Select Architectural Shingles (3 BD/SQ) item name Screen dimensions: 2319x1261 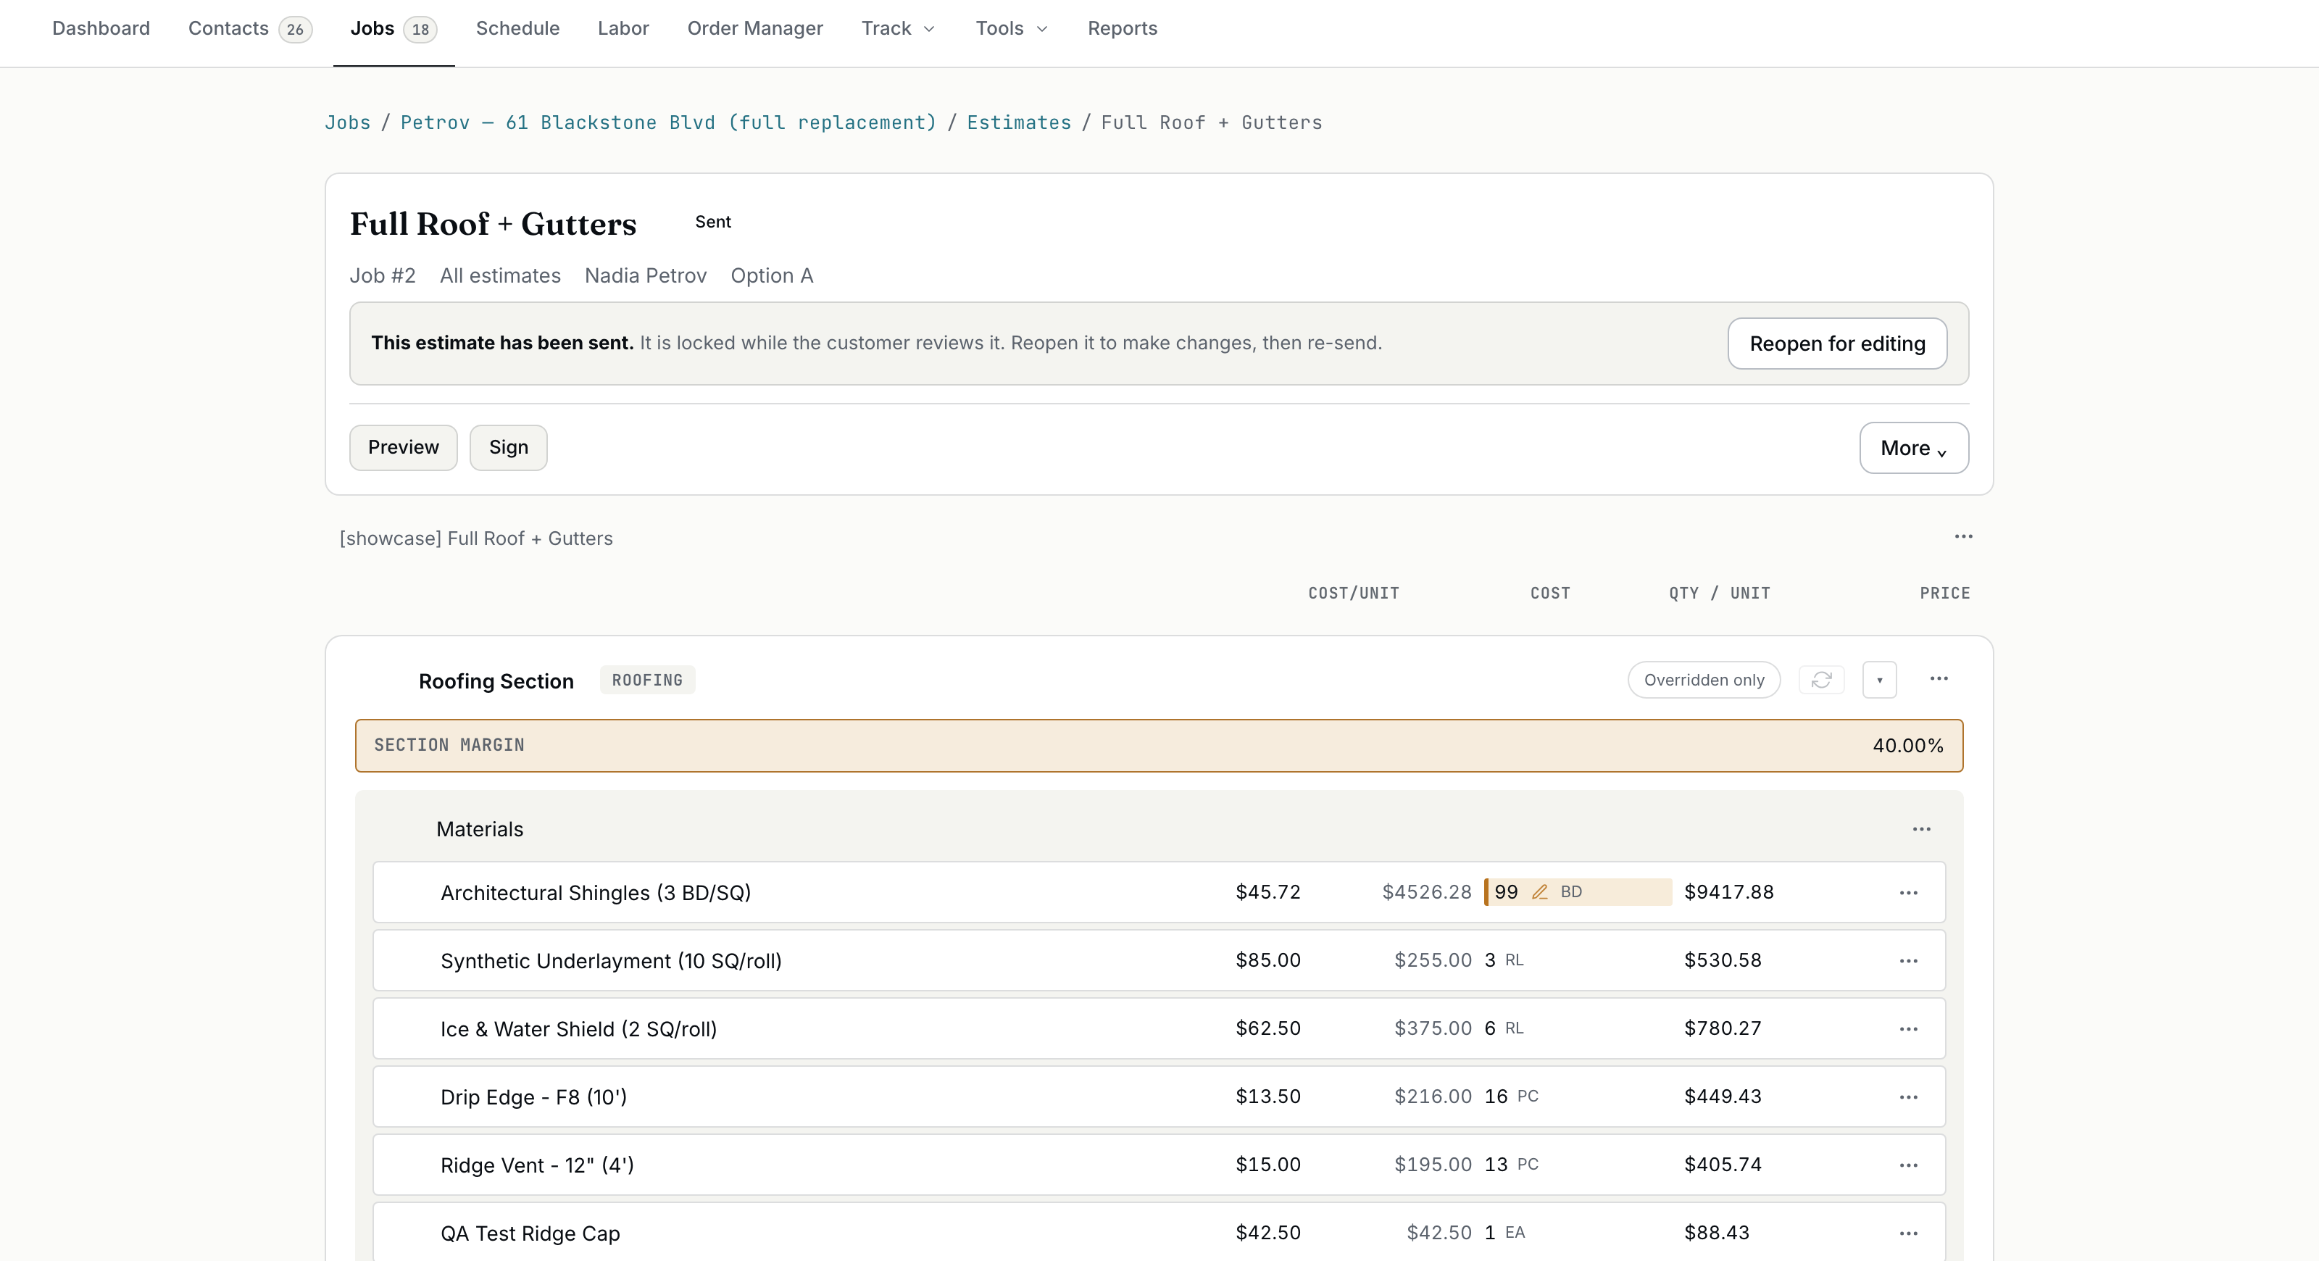(595, 893)
